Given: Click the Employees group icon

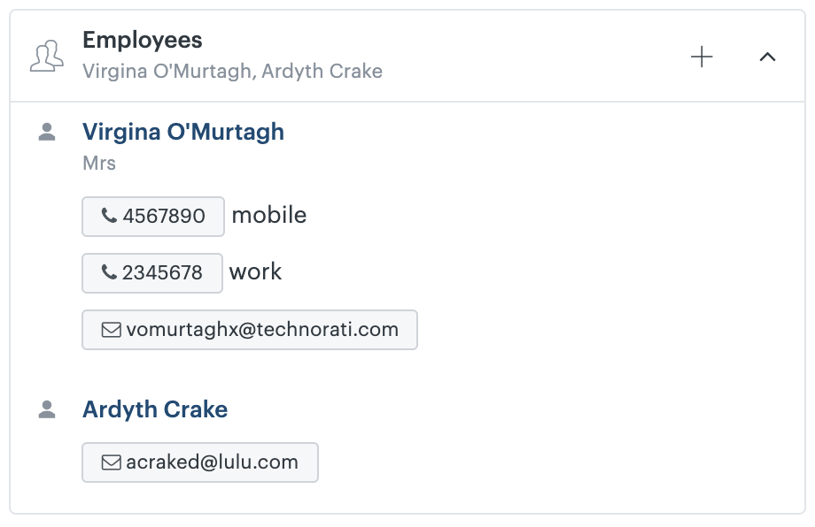Looking at the screenshot, I should click(x=47, y=56).
